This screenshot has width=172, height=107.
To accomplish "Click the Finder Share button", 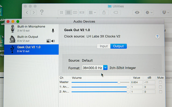I will 104,12.
